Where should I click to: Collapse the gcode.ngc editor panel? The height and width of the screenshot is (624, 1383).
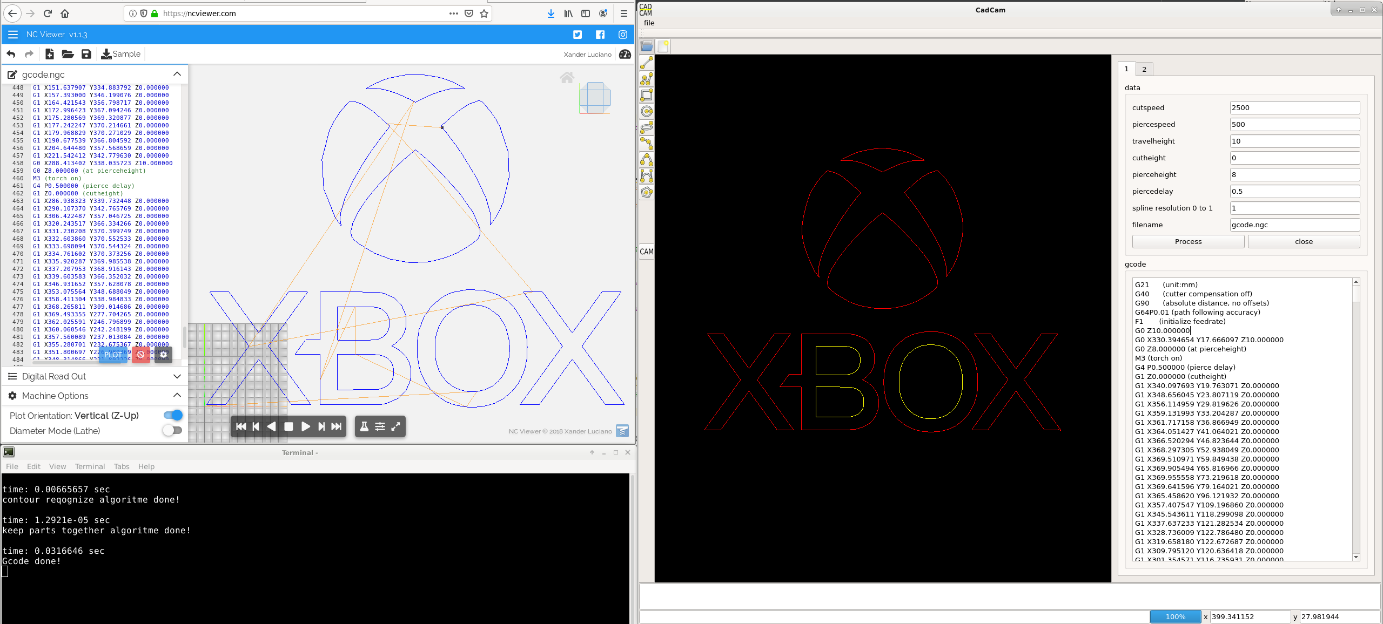177,74
